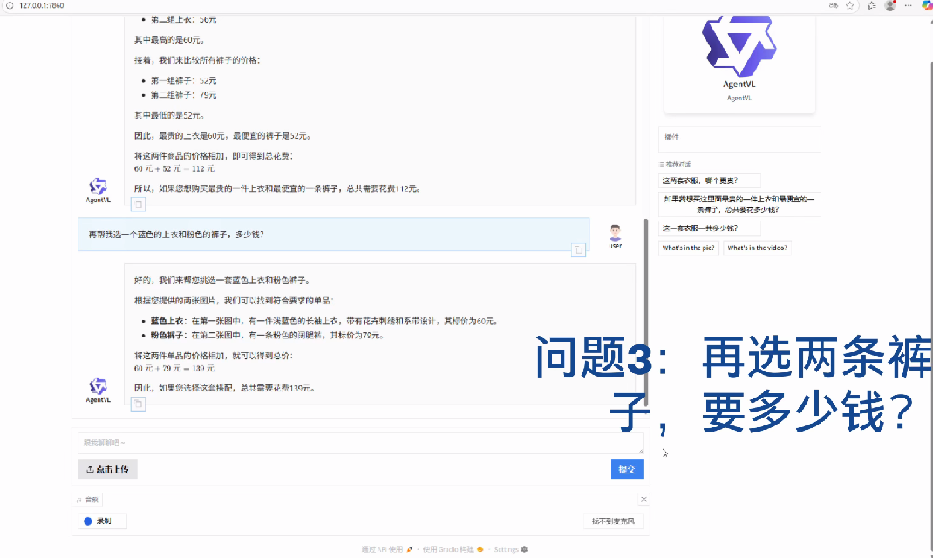The height and width of the screenshot is (558, 933).
Task: Start audio recording with 录制 button
Action: pyautogui.click(x=102, y=521)
